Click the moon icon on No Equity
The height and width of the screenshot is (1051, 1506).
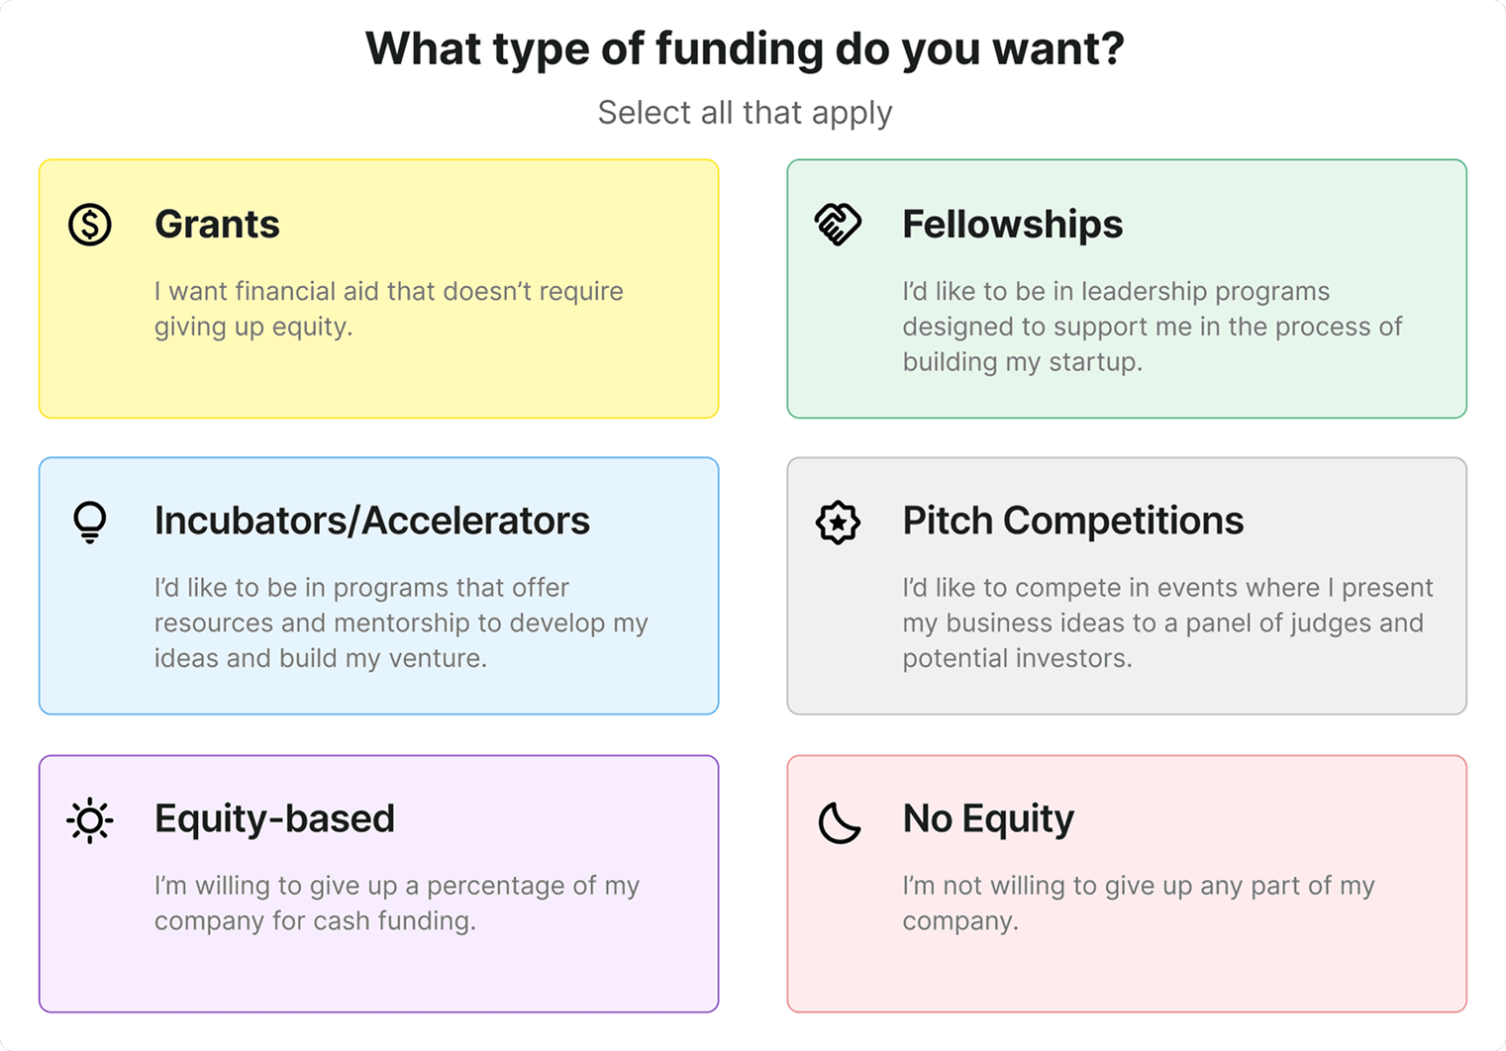839,821
